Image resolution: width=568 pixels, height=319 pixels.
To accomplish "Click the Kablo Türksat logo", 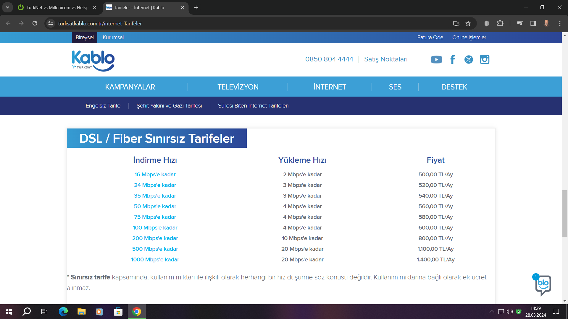I will tap(93, 60).
